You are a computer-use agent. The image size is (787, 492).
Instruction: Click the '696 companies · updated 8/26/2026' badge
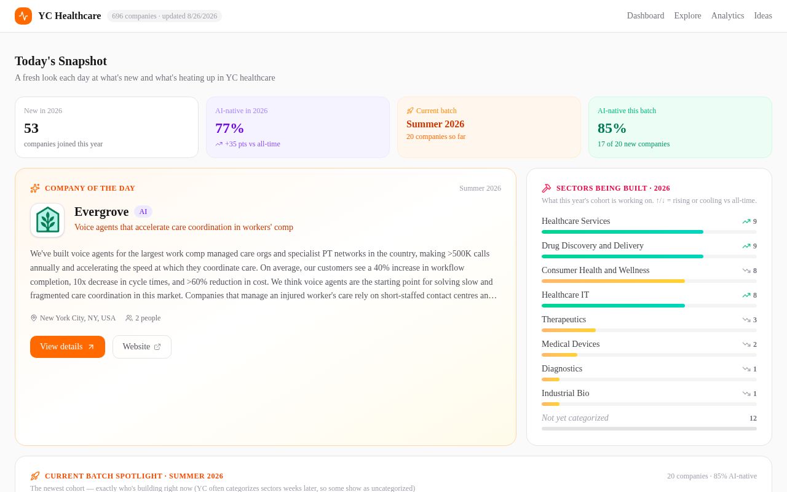(165, 16)
